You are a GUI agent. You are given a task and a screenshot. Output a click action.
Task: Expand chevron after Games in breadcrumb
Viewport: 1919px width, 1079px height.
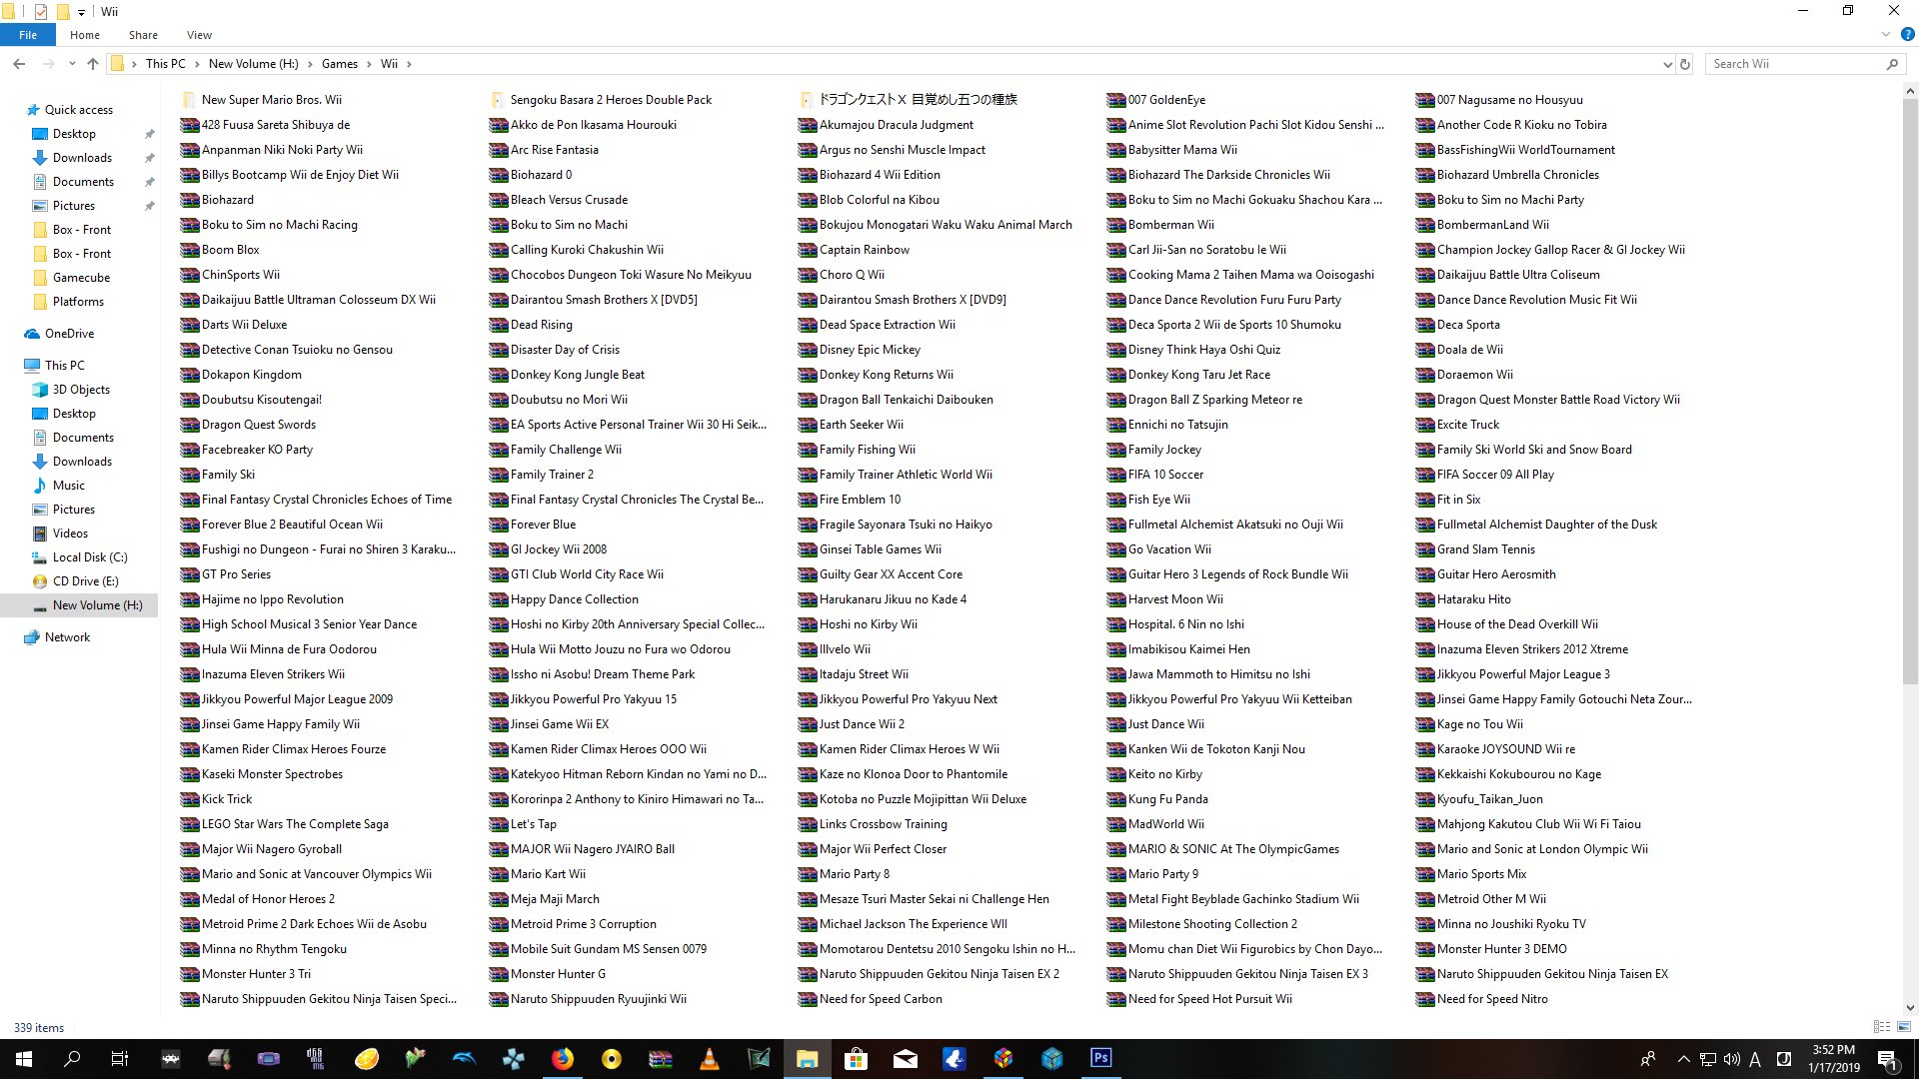point(369,64)
